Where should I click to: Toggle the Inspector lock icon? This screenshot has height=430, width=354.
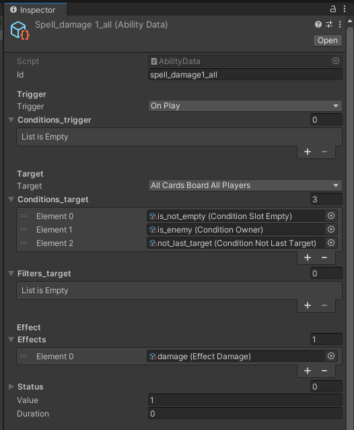coord(332,9)
